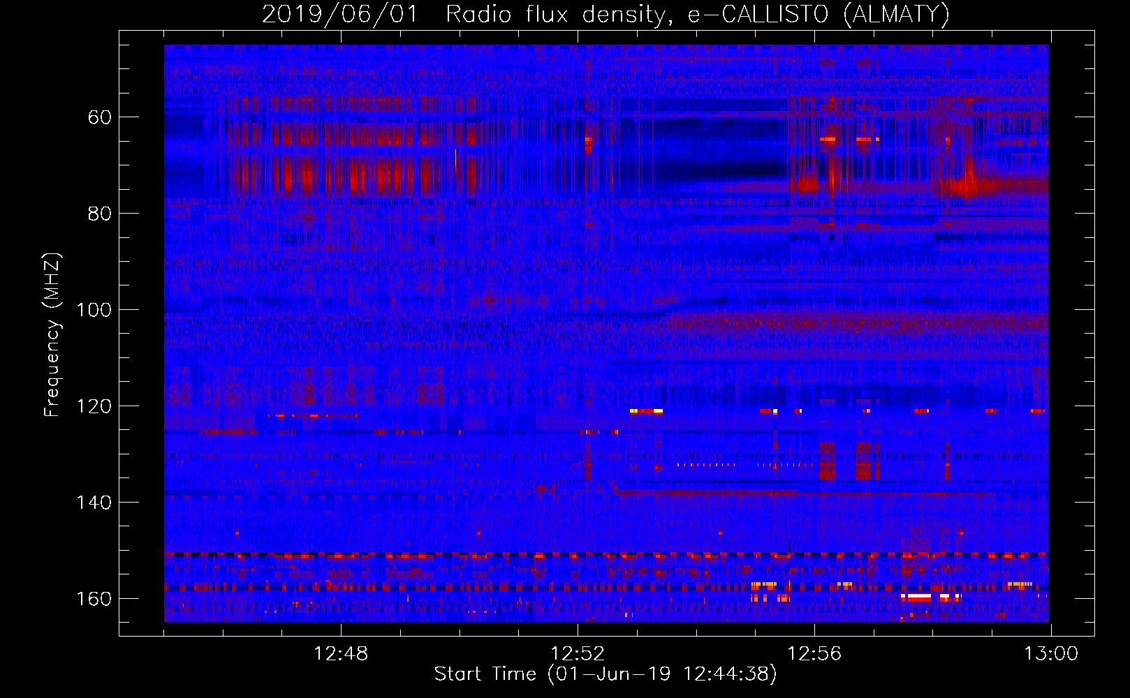This screenshot has width=1130, height=698.
Task: Click the 160 MHz frequency tick label
Action: [93, 599]
